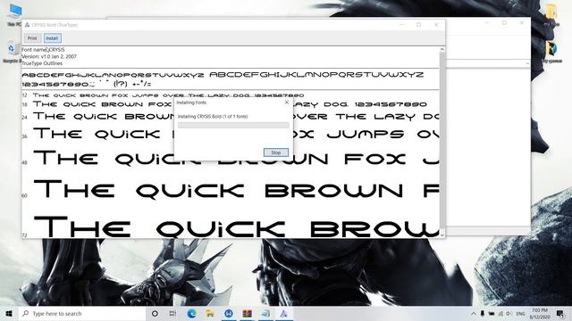
Task: Close the background window behind font viewer
Action: (x=522, y=22)
